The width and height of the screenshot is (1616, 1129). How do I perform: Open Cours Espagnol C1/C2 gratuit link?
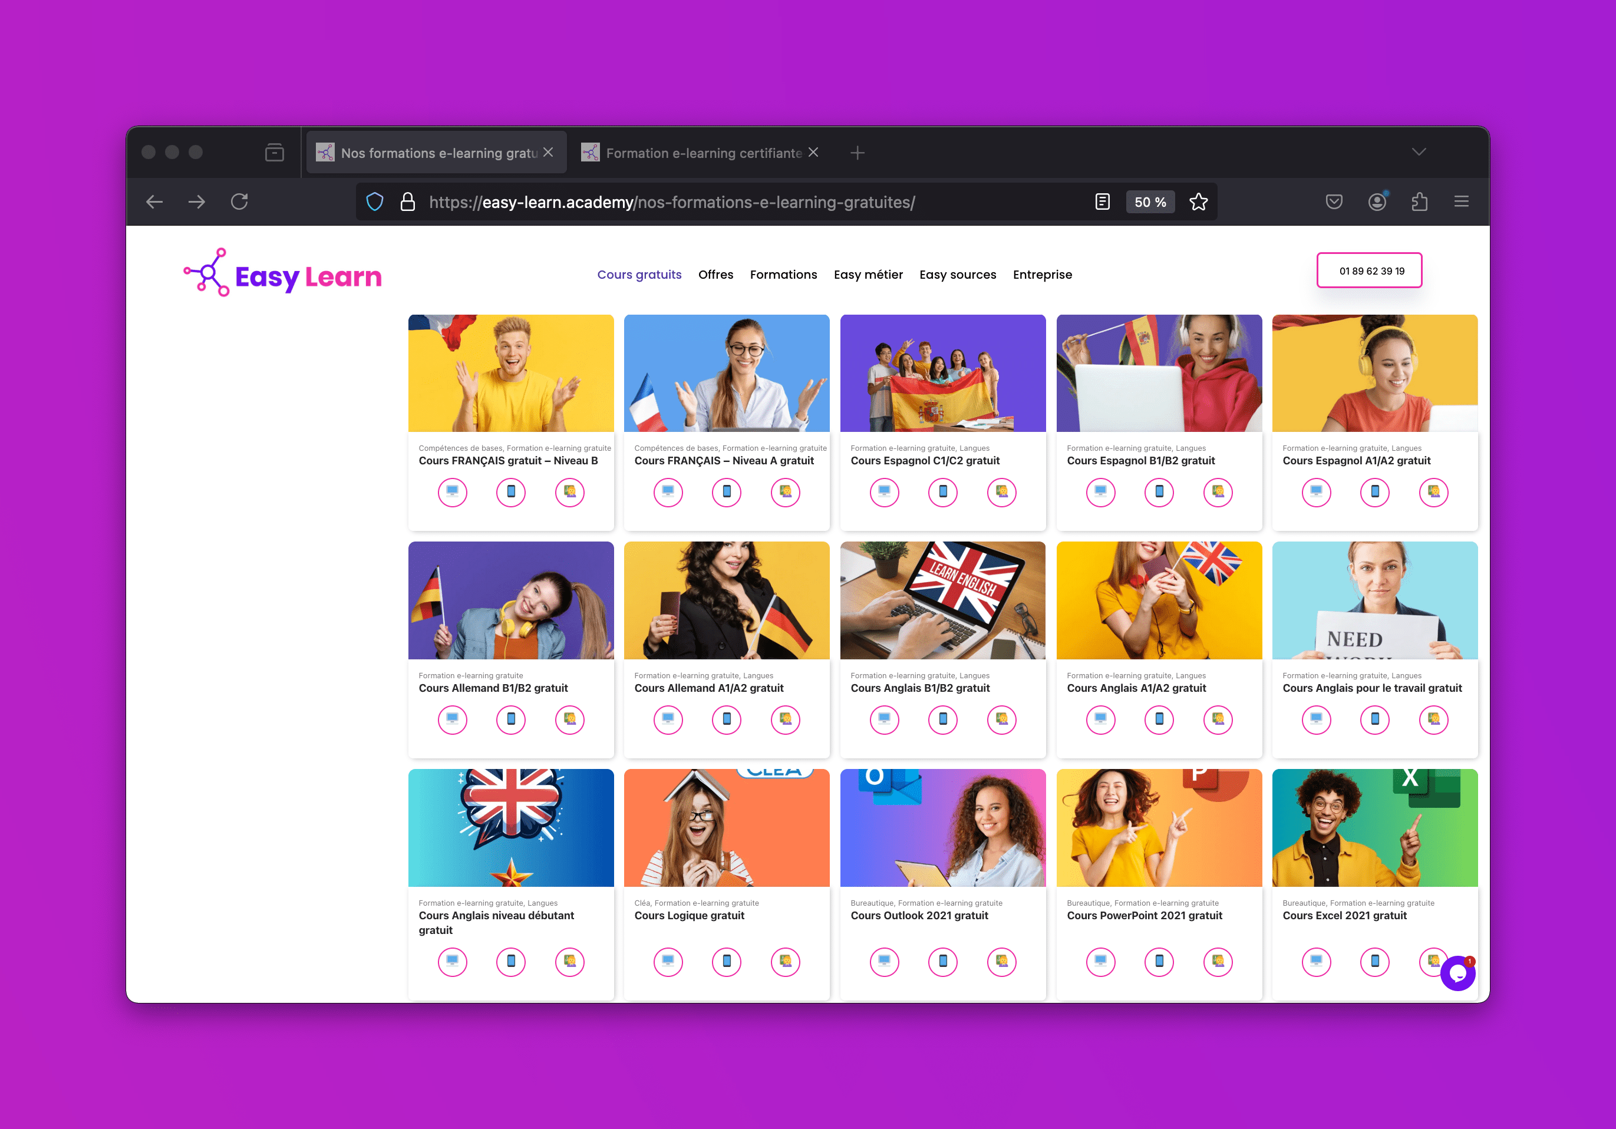click(925, 460)
